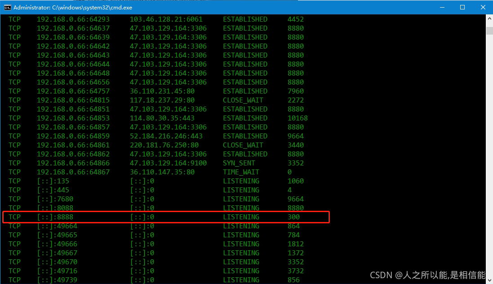Minimize the cmd.exe window

(442, 7)
